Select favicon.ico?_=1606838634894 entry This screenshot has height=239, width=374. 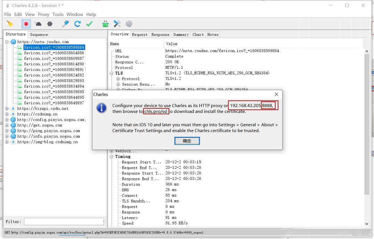[54, 86]
